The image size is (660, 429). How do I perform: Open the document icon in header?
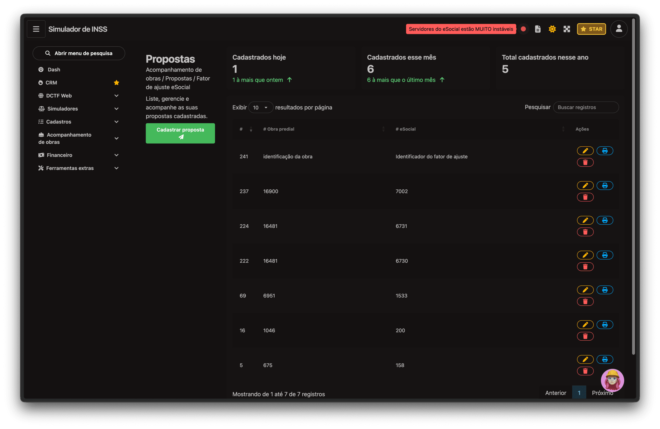tap(538, 29)
